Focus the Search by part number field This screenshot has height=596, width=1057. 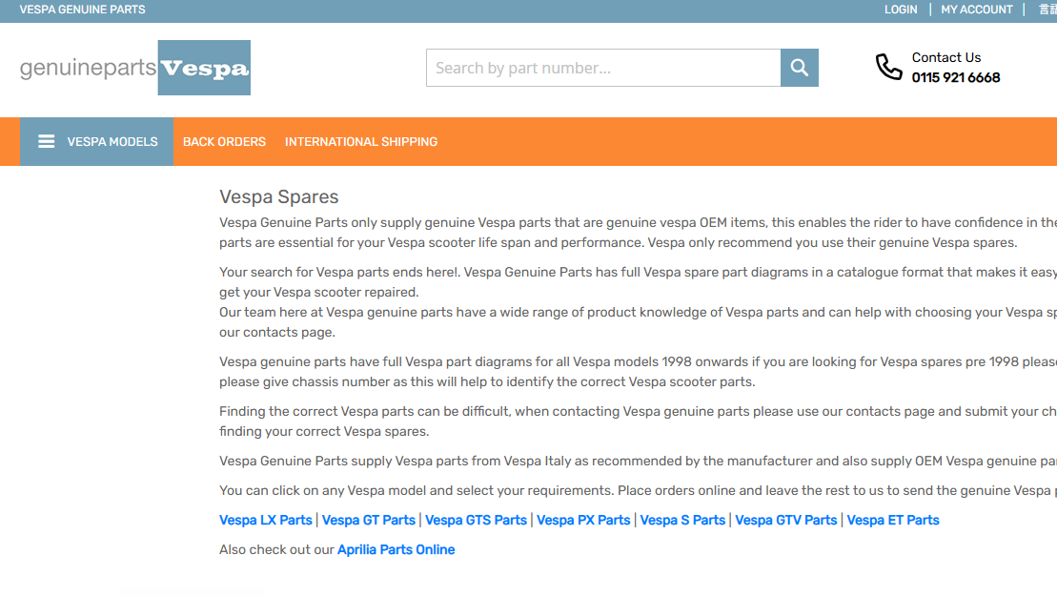603,68
